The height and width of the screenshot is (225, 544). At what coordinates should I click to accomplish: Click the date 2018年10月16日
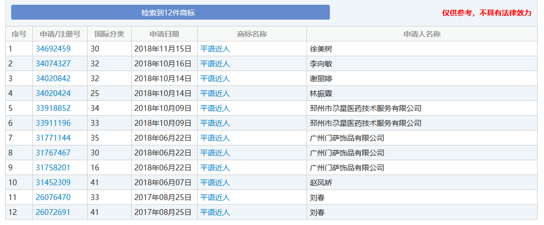pyautogui.click(x=163, y=64)
